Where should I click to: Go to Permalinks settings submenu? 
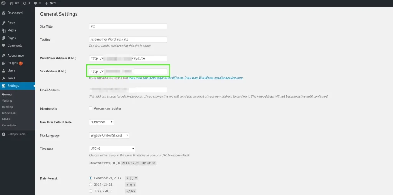[9, 125]
